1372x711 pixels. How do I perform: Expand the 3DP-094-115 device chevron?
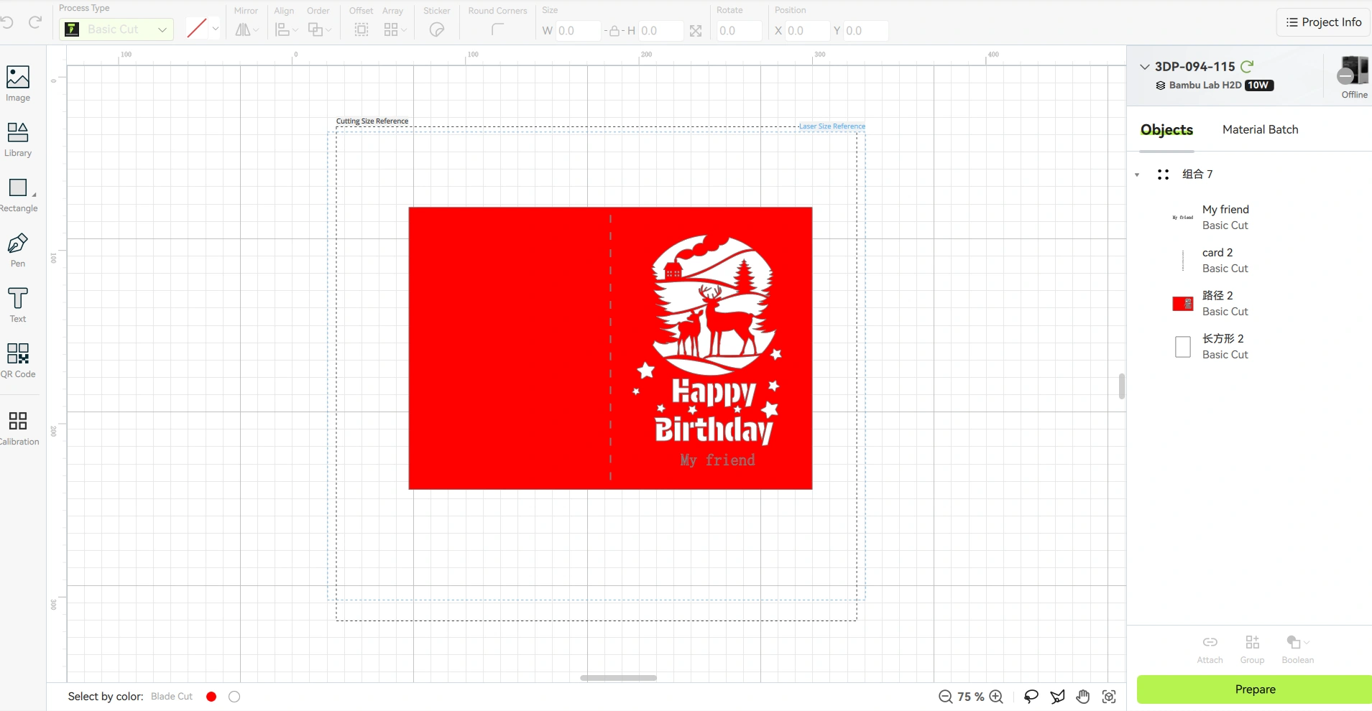1145,67
